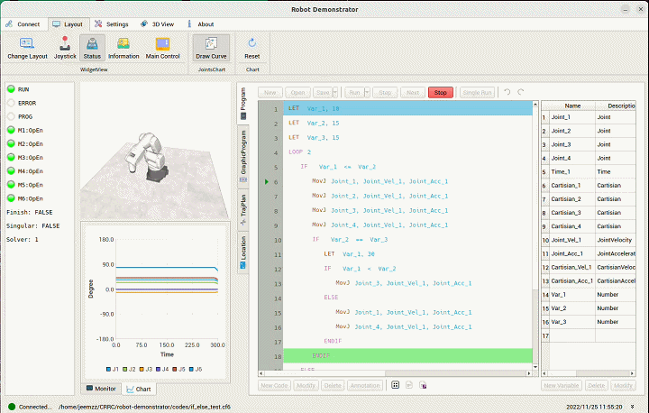Click the document icon after the grid icon
Screen dimensions: 649x413
point(409,385)
